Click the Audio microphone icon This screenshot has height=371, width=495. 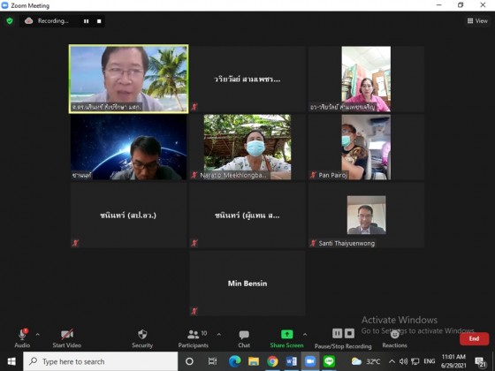tap(22, 335)
